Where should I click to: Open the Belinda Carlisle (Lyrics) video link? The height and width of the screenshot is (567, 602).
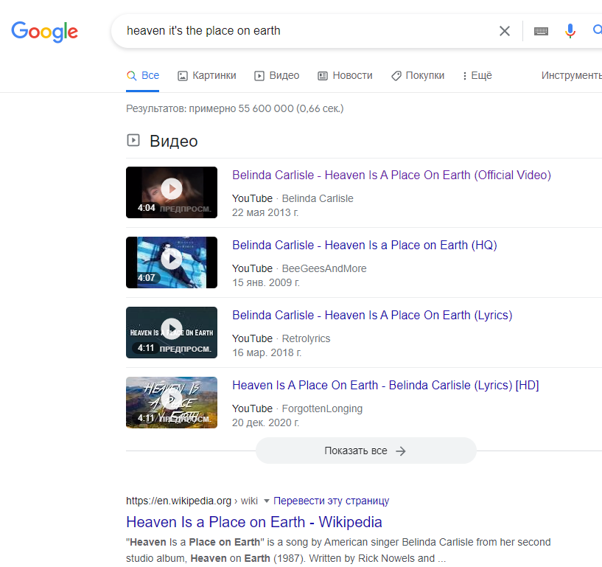(x=372, y=316)
